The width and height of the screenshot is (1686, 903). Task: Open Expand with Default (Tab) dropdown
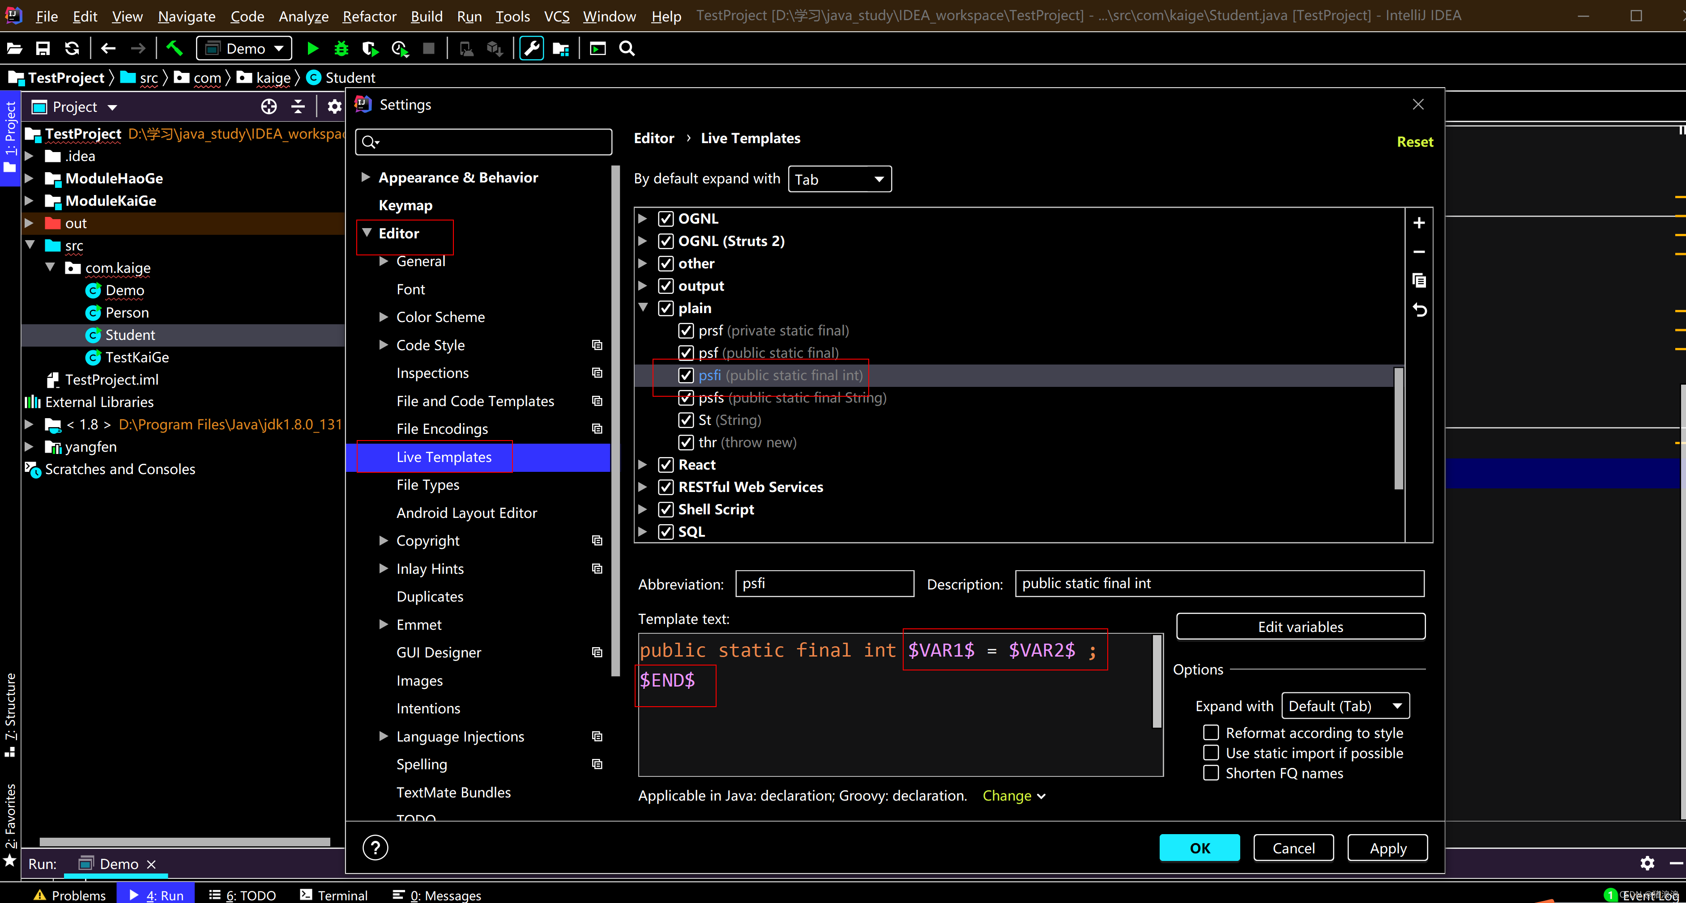tap(1345, 705)
